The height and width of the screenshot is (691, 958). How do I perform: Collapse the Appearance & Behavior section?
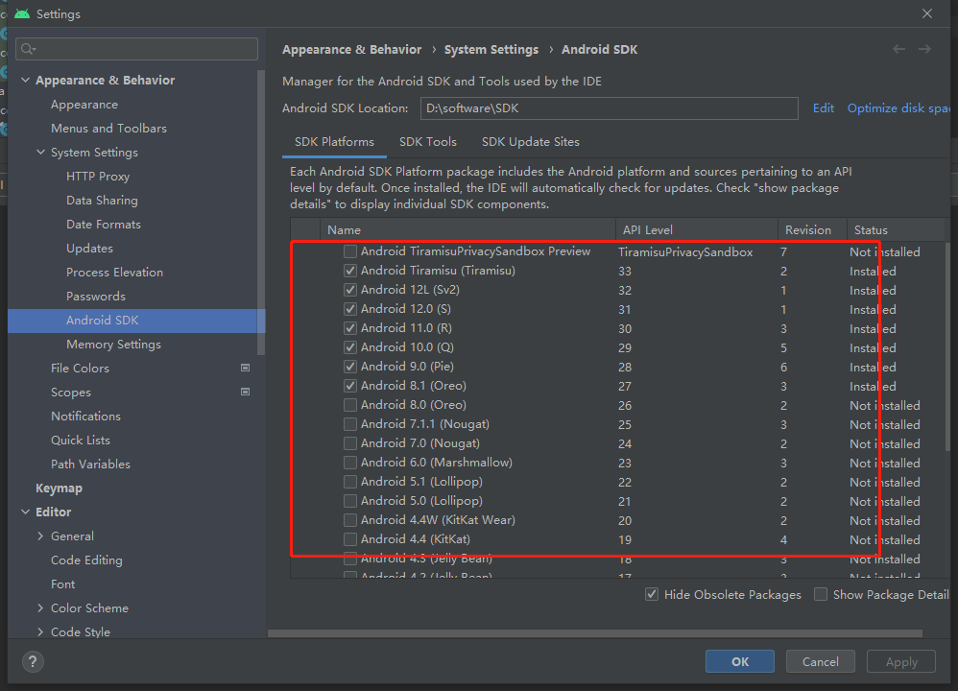click(25, 81)
